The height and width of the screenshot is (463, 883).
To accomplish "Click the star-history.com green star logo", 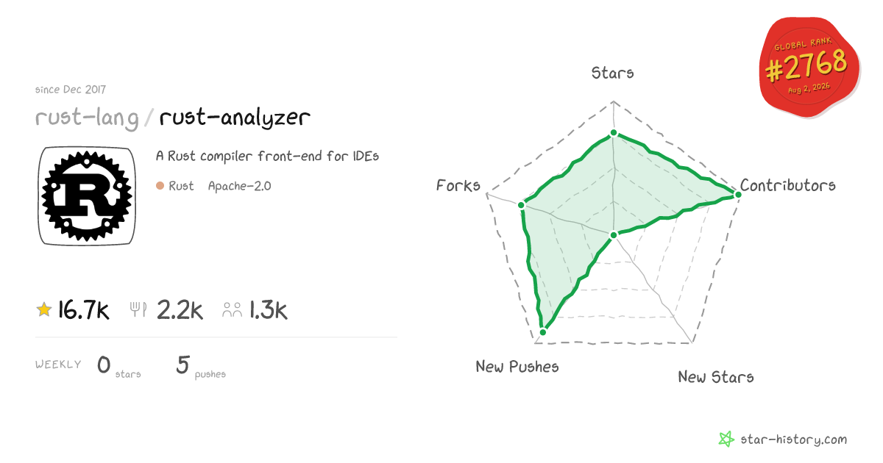I will click(726, 439).
